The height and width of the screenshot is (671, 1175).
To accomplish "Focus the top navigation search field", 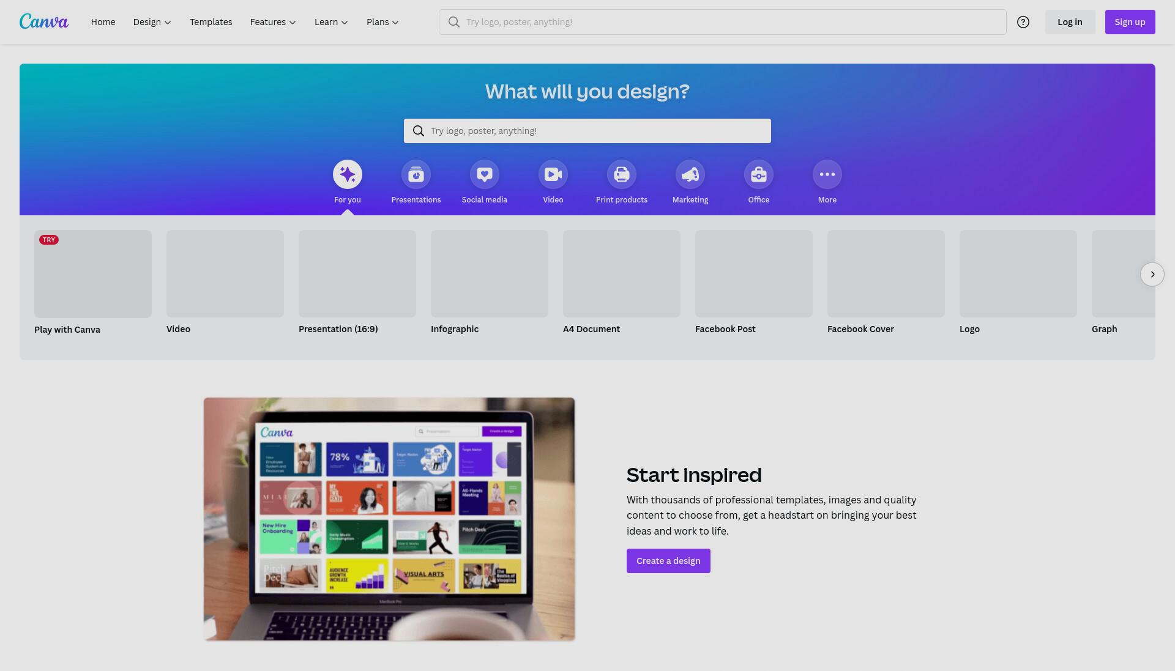I will [x=722, y=22].
